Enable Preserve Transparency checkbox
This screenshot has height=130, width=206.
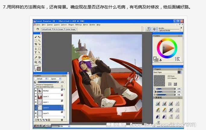tap(35, 85)
